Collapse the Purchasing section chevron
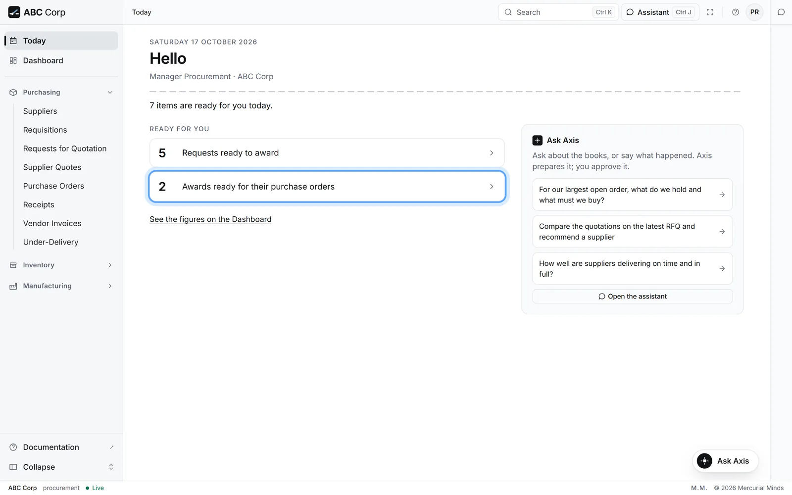The height and width of the screenshot is (495, 792). tap(110, 93)
